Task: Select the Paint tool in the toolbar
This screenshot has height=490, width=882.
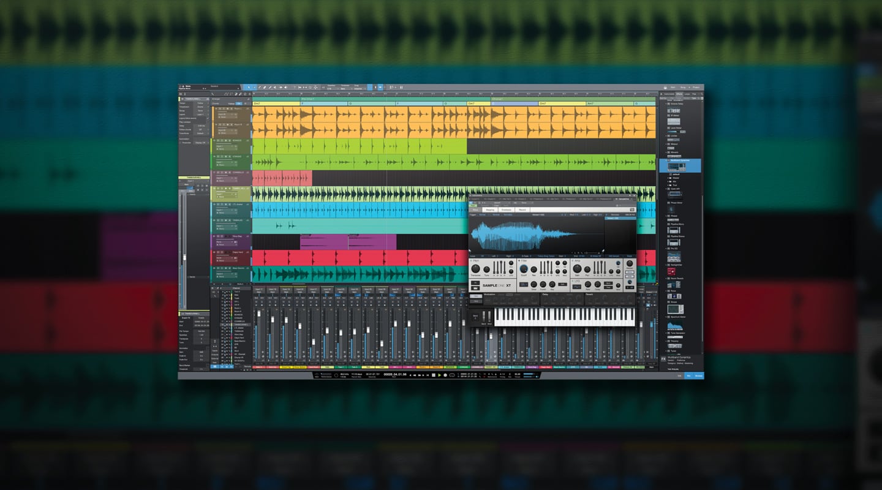Action: (x=270, y=87)
